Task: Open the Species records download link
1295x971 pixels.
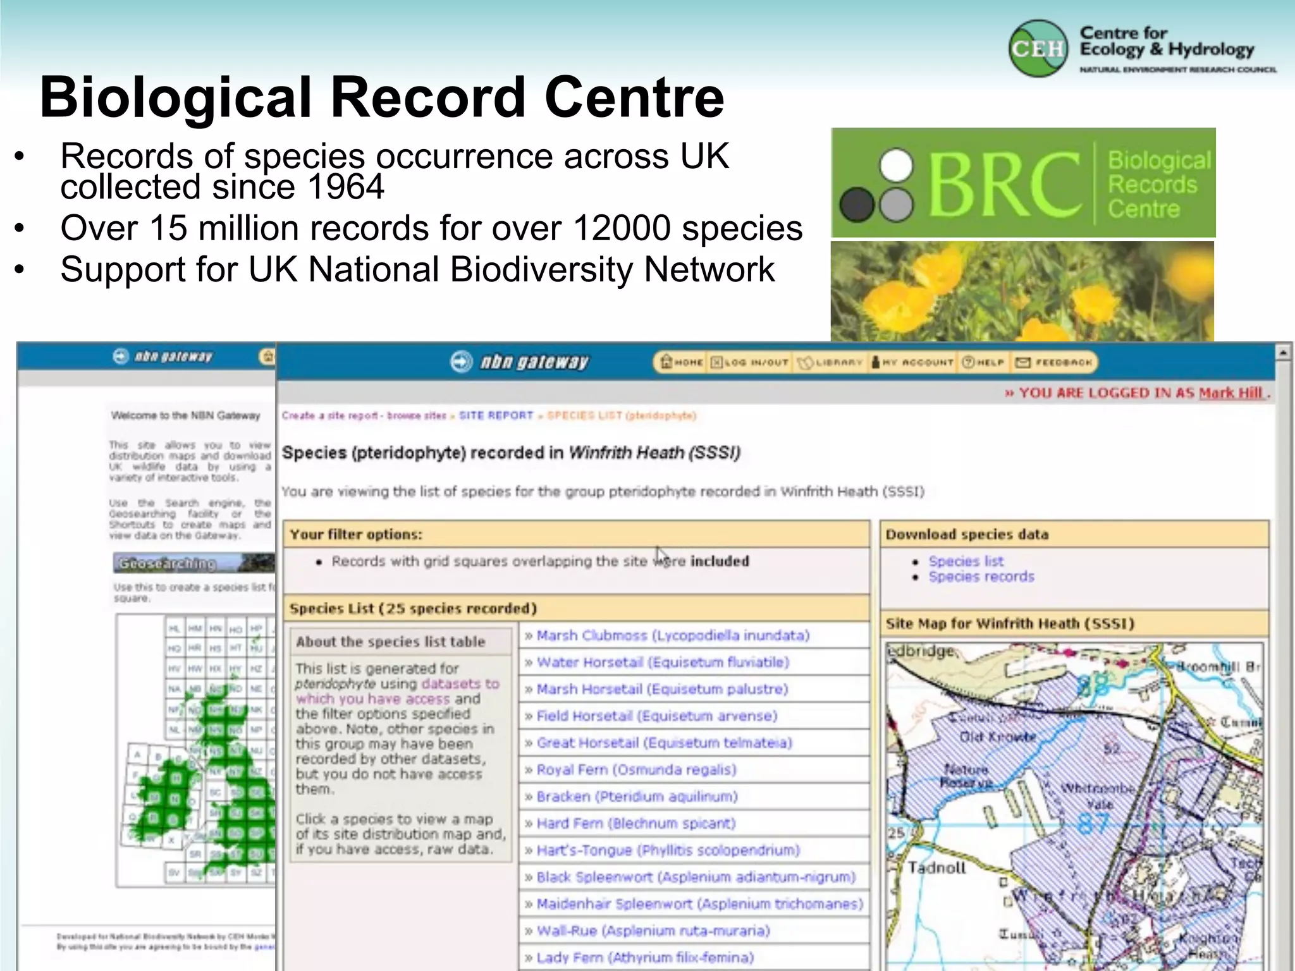Action: 981,577
